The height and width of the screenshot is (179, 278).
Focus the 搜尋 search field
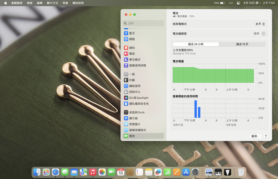click(x=143, y=23)
